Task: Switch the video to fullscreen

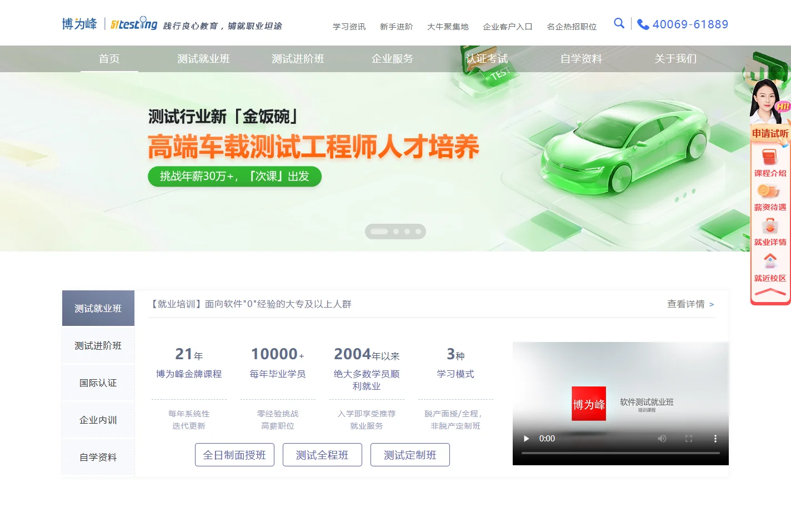Action: click(689, 439)
